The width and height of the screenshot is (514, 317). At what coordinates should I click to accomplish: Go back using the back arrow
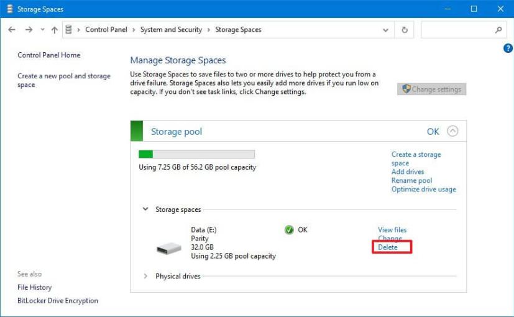(12, 30)
